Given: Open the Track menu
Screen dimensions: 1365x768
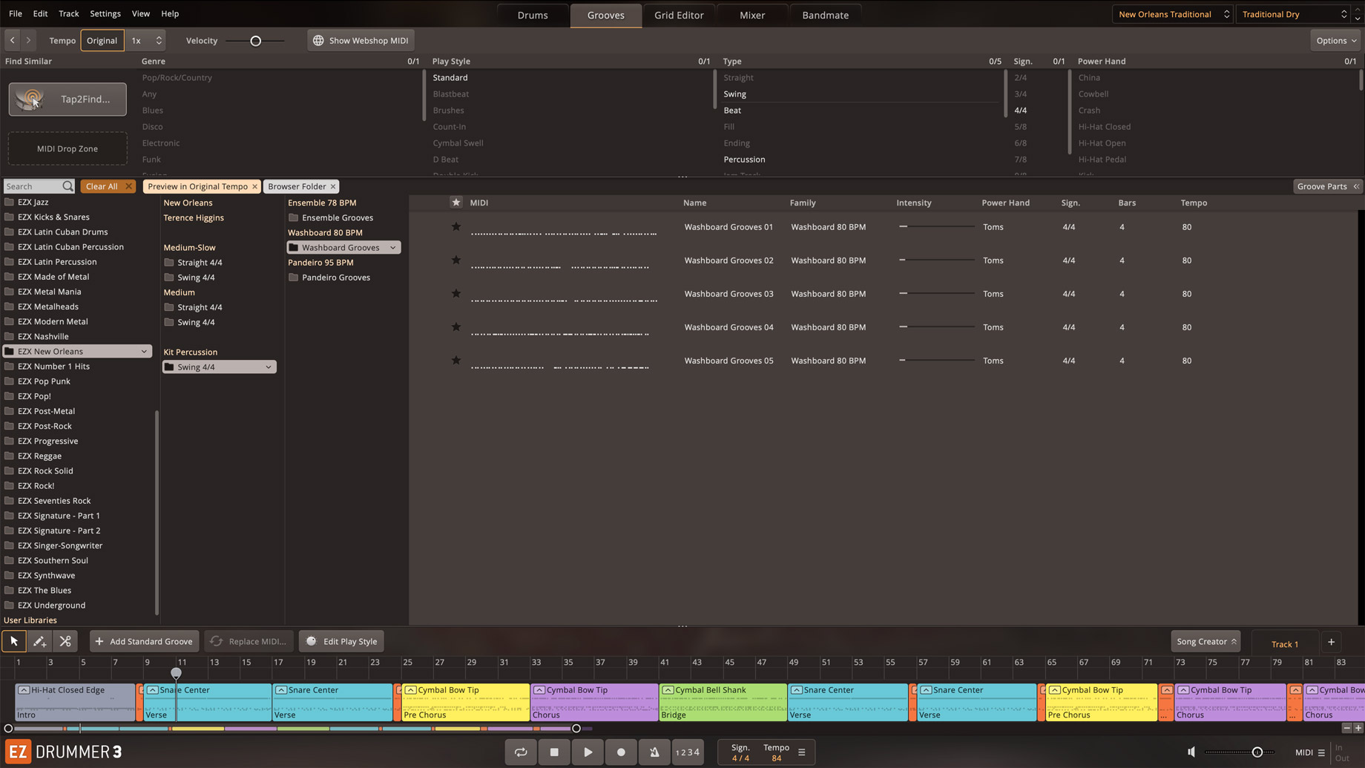Looking at the screenshot, I should tap(68, 13).
